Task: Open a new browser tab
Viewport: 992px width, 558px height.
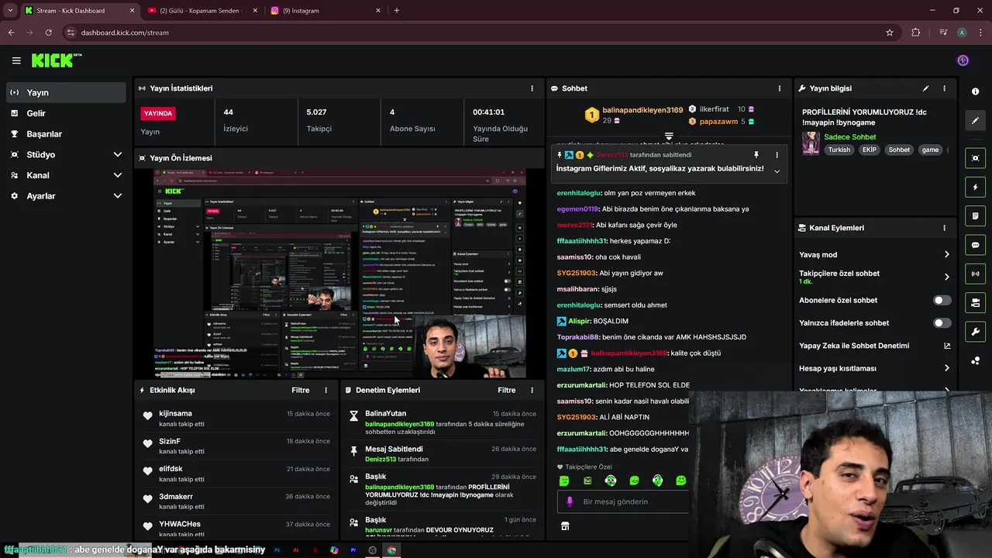Action: click(x=397, y=11)
